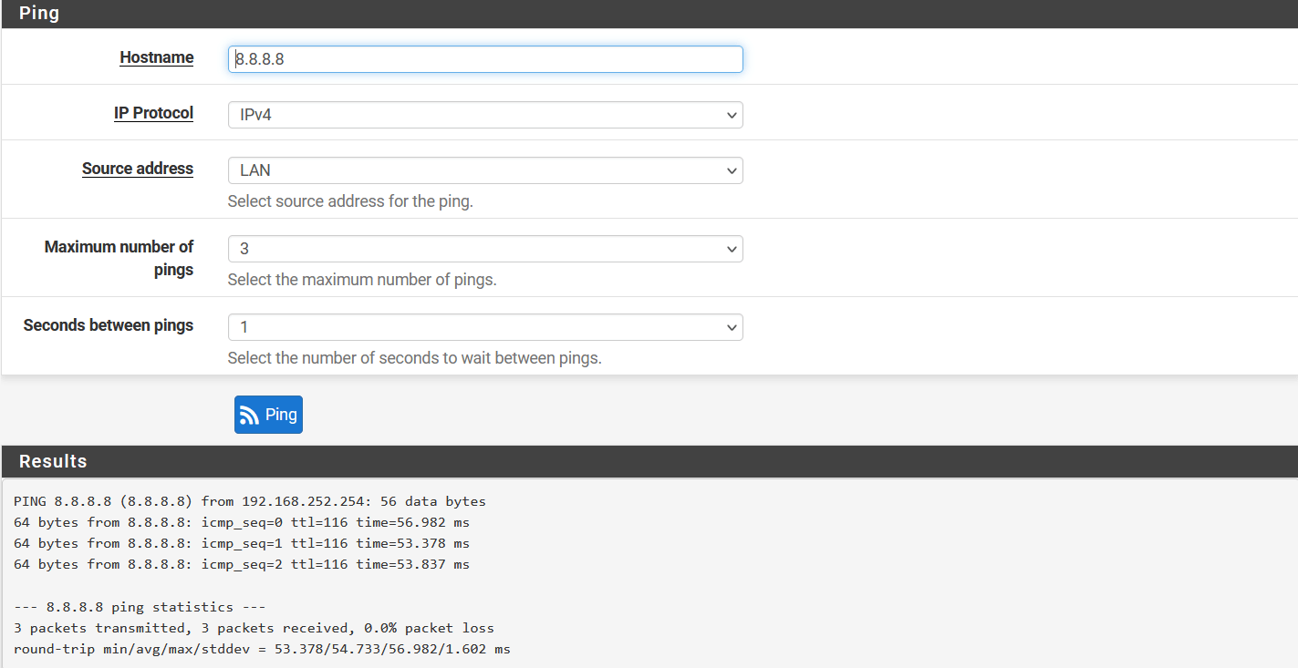Click 'Select the number of seconds to wait' hint
Image resolution: width=1298 pixels, height=668 pixels.
[x=415, y=358]
